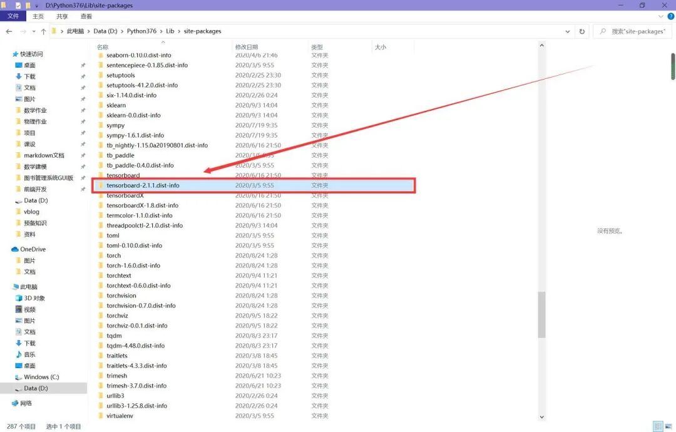Select the virtualenv folder icon

(100, 416)
